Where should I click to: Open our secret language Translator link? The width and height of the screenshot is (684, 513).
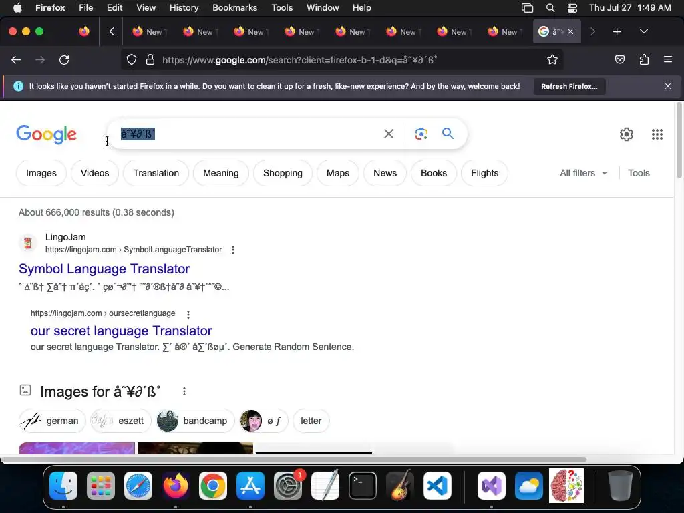(x=122, y=331)
